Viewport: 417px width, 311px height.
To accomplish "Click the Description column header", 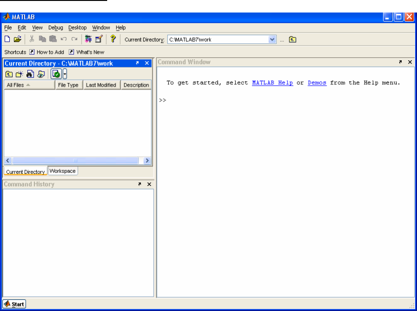I will tap(136, 85).
